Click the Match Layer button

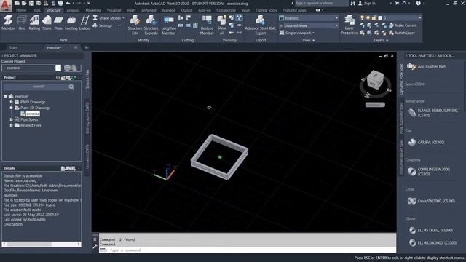click(401, 33)
